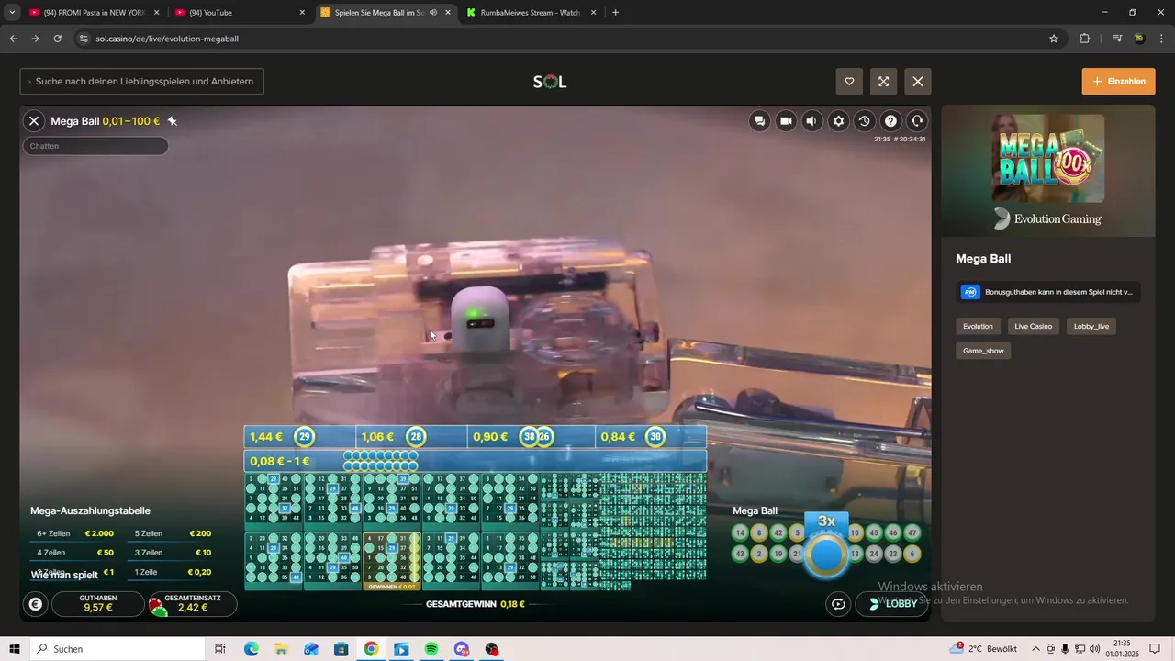
Task: Open browser extensions puzzle icon
Action: pyautogui.click(x=1085, y=39)
